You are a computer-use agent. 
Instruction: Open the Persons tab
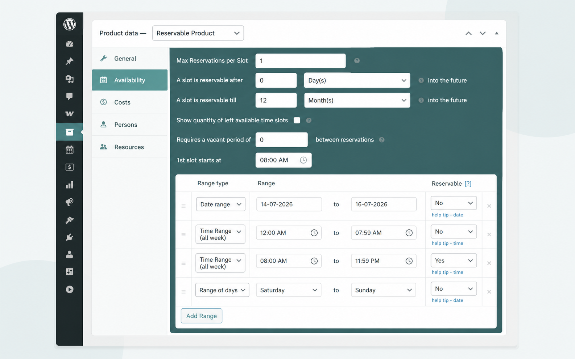point(130,124)
